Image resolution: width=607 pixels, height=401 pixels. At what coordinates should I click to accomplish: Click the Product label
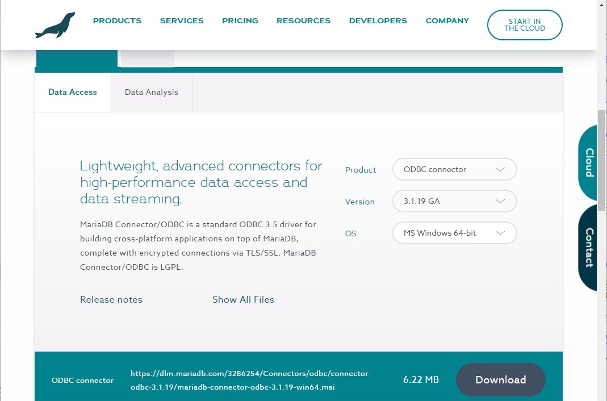[361, 170]
